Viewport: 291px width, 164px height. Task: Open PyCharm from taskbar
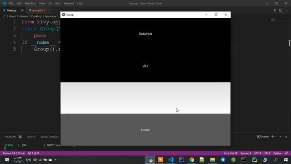pyautogui.click(x=254, y=160)
